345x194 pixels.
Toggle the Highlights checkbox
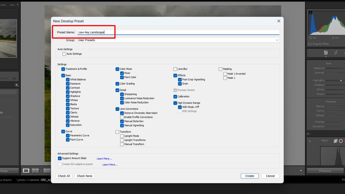68,92
